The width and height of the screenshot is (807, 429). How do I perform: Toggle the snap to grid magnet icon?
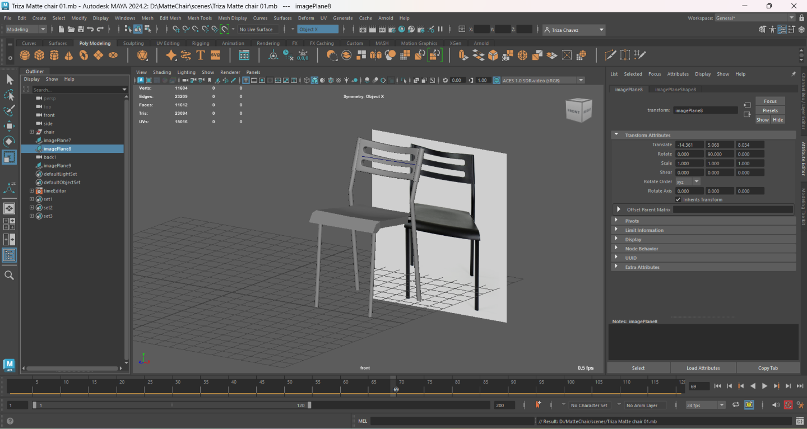pyautogui.click(x=176, y=29)
